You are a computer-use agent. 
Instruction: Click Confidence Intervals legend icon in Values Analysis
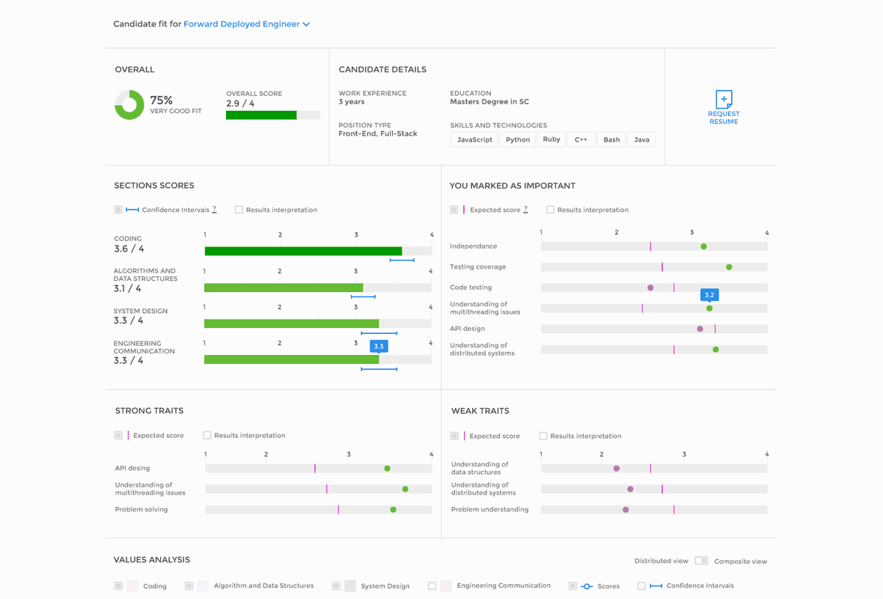pyautogui.click(x=656, y=586)
